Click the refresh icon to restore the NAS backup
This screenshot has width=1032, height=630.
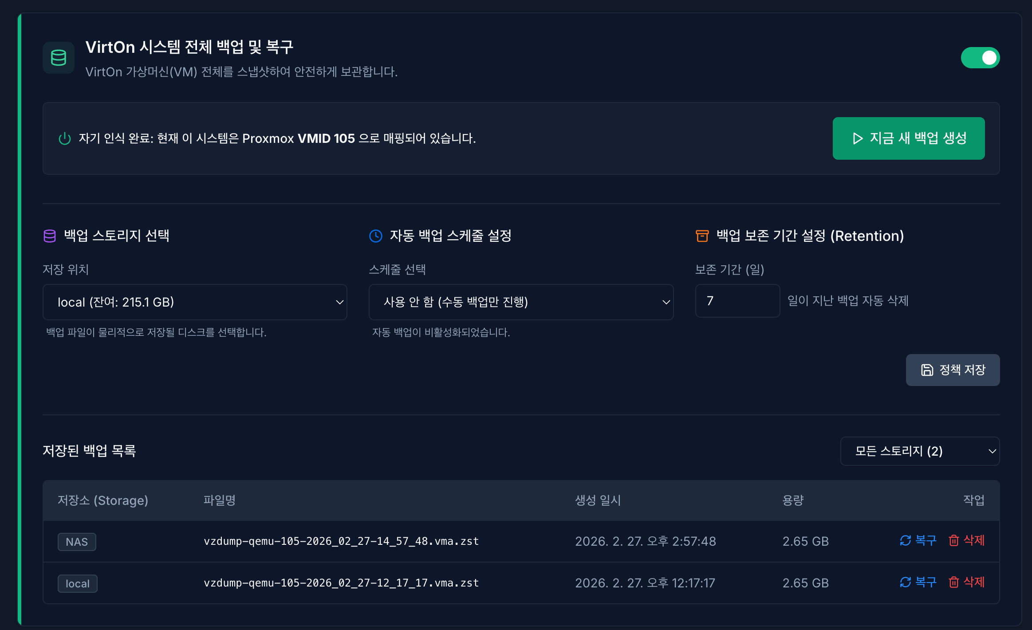coord(906,540)
